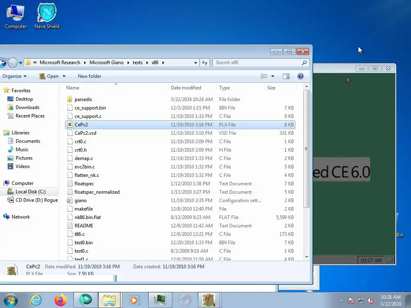Select the ce_support.bin file
411x308 pixels.
pos(90,107)
